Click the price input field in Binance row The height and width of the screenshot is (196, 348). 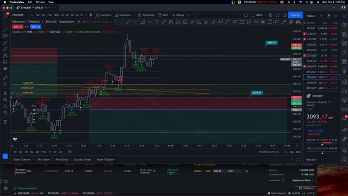(x=220, y=171)
